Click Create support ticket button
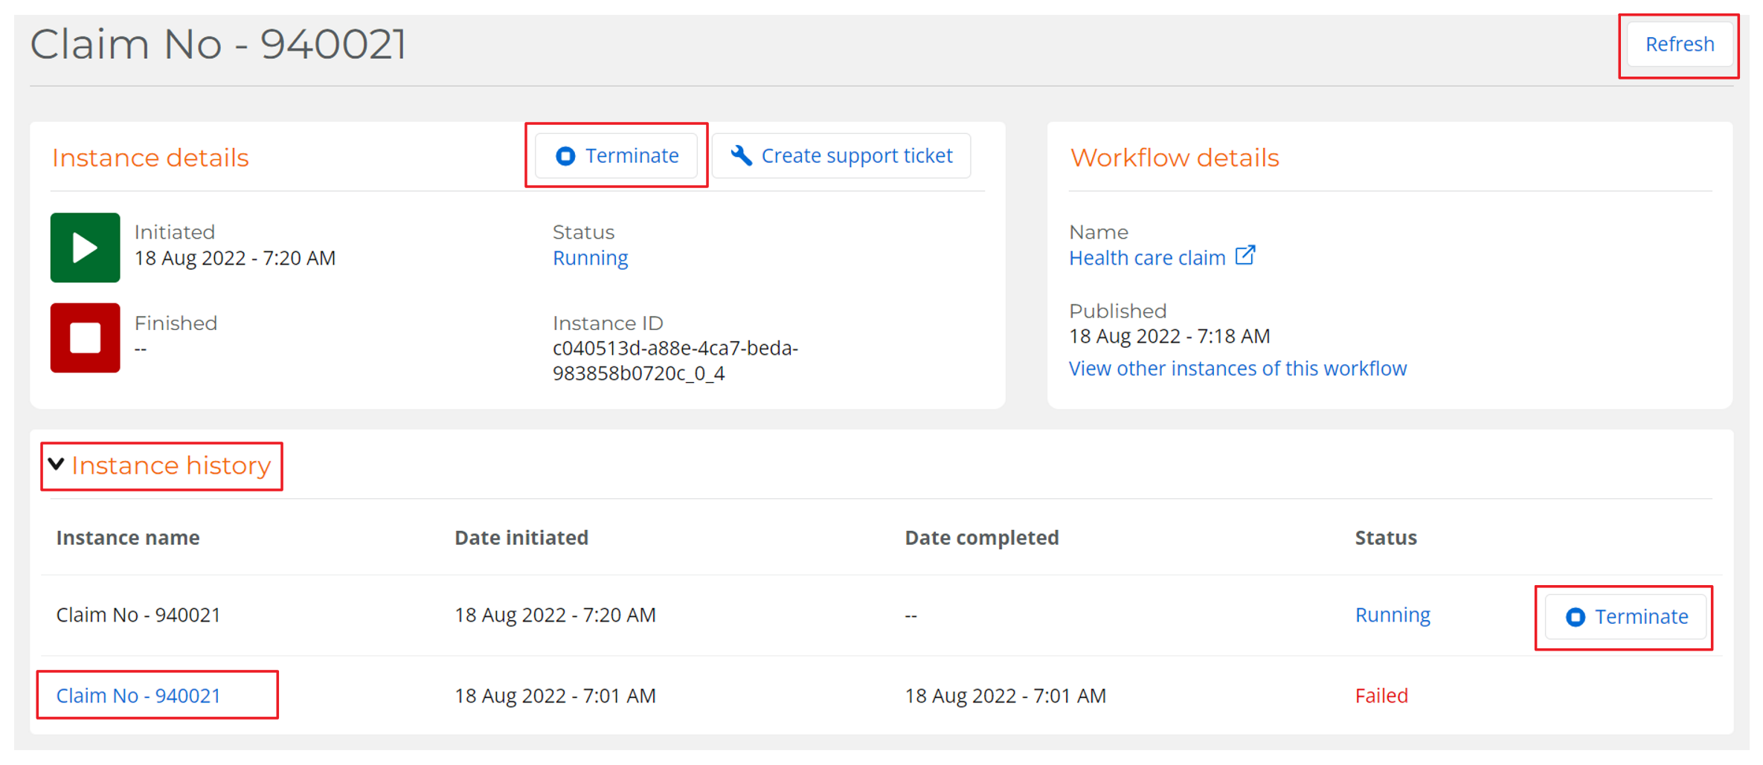The height and width of the screenshot is (765, 1763). pos(841,155)
